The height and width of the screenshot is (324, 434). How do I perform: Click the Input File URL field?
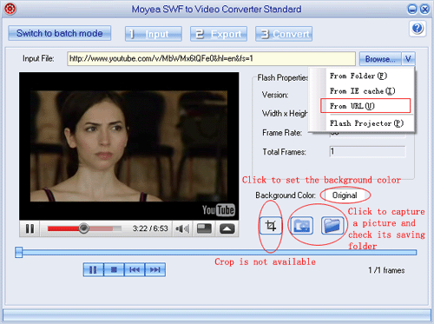tap(211, 59)
